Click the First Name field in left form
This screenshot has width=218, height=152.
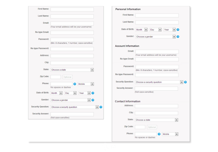(72, 9)
